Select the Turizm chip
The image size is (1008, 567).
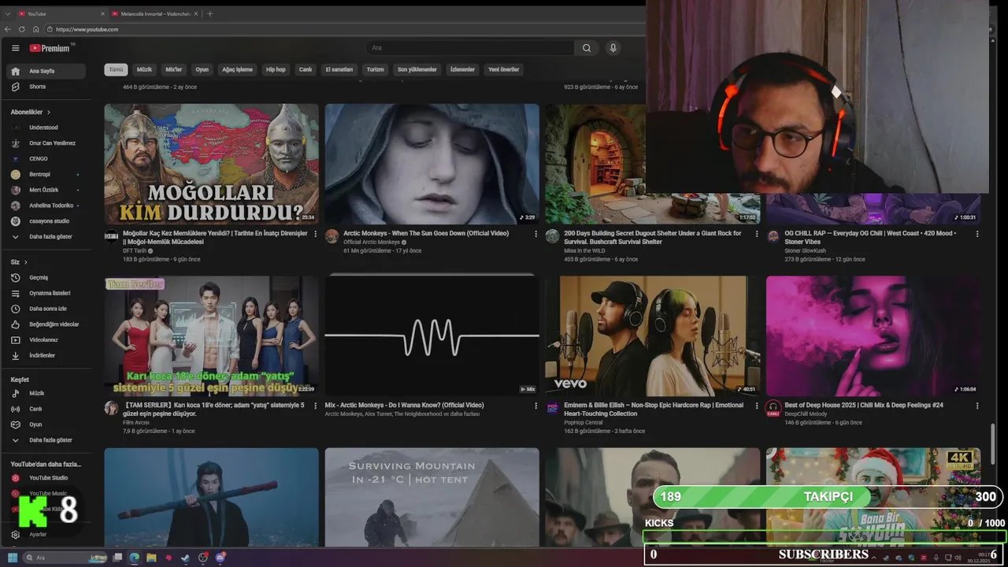(375, 69)
